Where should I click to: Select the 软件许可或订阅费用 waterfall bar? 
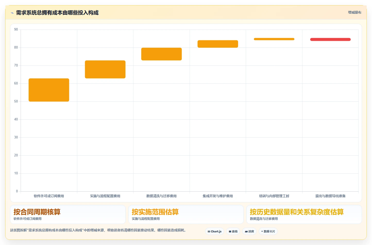click(49, 90)
